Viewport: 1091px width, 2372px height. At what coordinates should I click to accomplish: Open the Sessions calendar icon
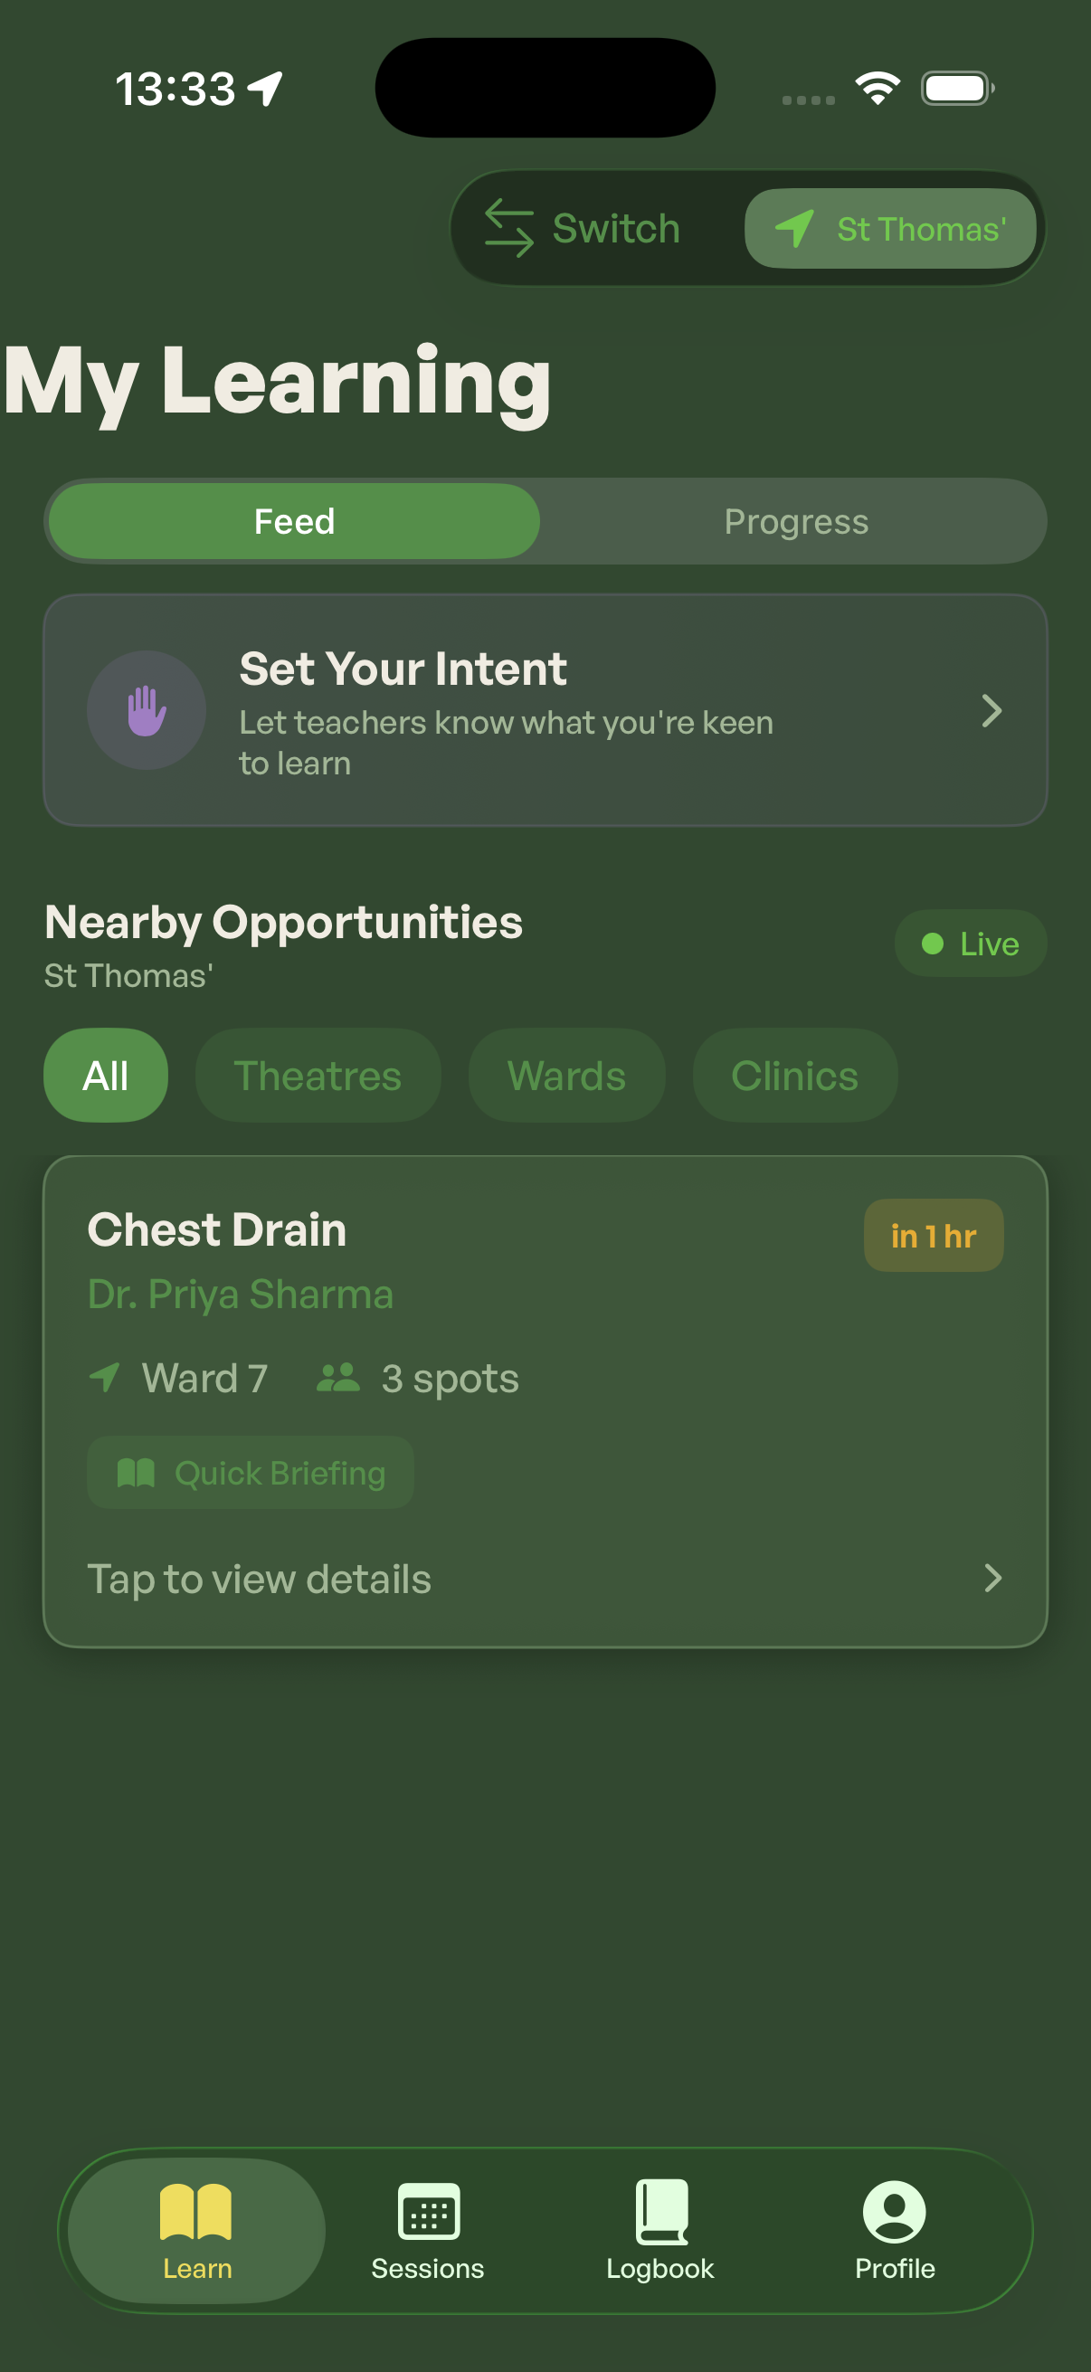[x=428, y=2211]
